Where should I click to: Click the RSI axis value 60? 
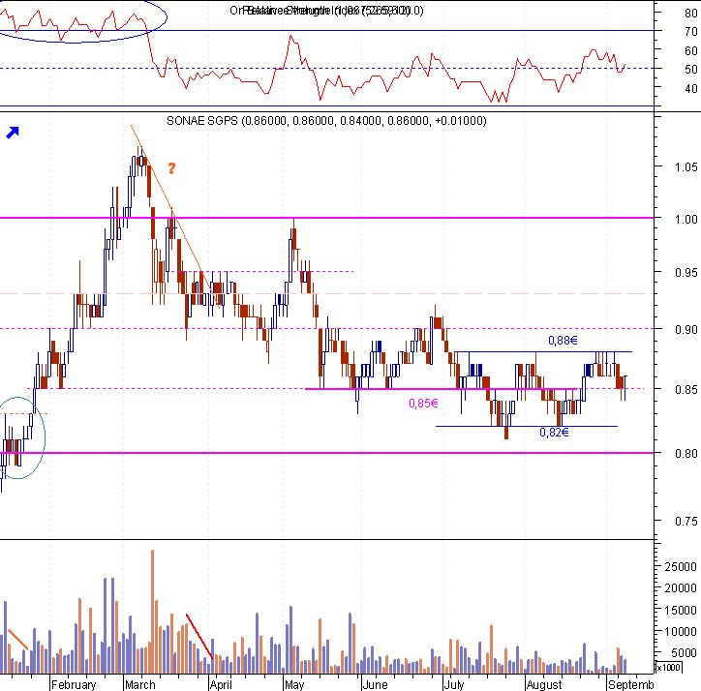tap(690, 50)
